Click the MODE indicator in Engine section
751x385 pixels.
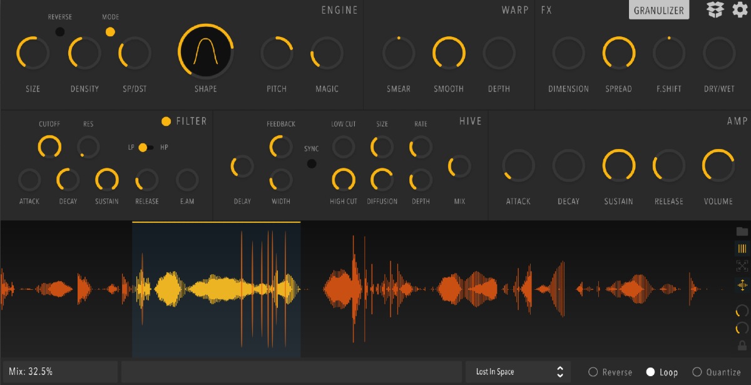click(x=110, y=29)
